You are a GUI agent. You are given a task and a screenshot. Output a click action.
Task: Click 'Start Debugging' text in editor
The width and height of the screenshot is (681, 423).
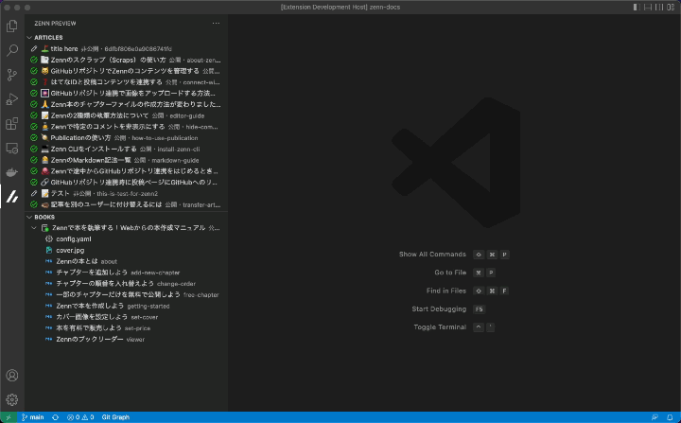click(439, 309)
